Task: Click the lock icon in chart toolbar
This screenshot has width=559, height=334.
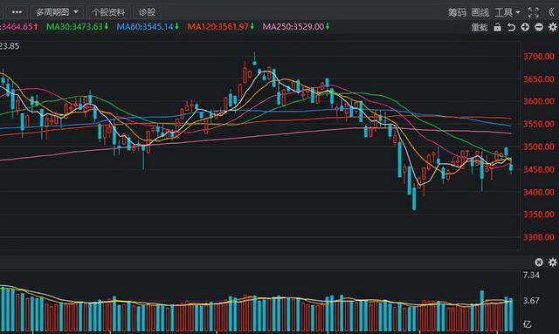Action: (x=497, y=27)
